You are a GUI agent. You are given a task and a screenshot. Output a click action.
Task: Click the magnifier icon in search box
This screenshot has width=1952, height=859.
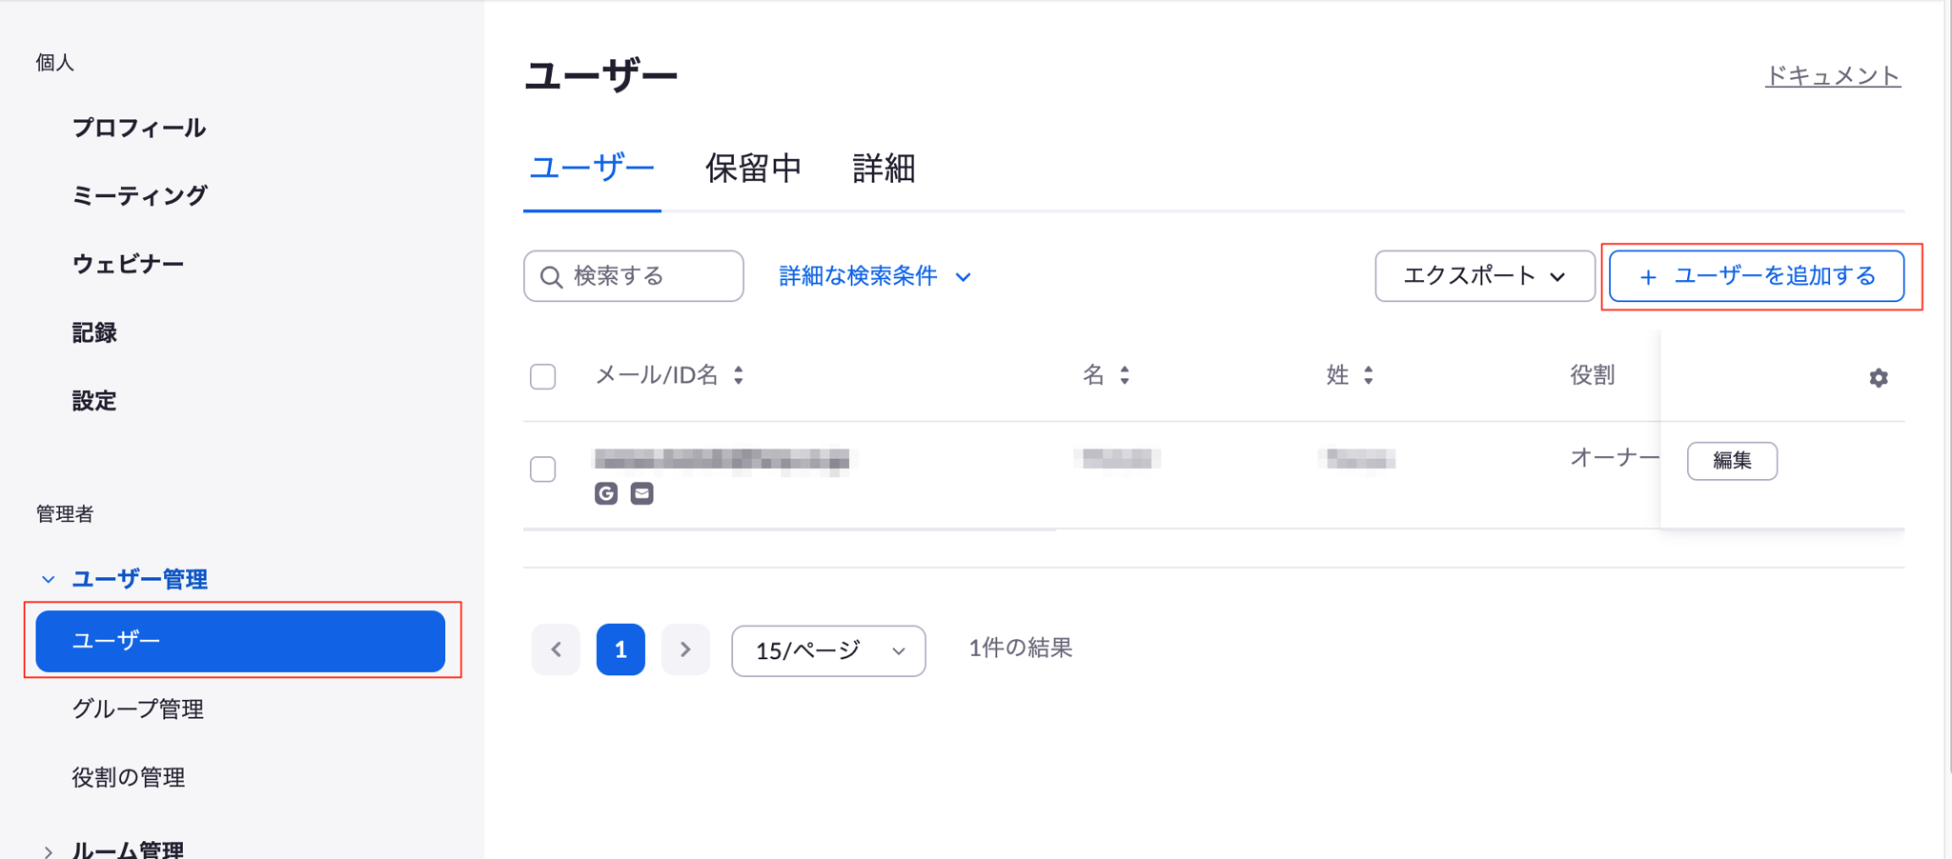click(x=551, y=277)
